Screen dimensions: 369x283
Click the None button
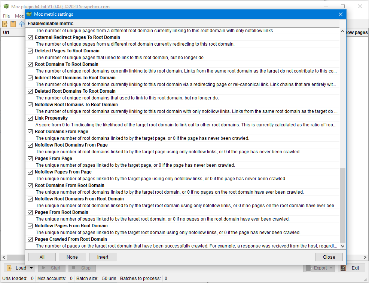[x=72, y=257]
